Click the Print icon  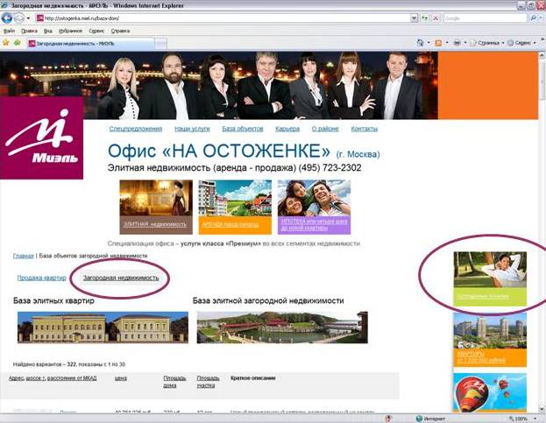point(457,43)
